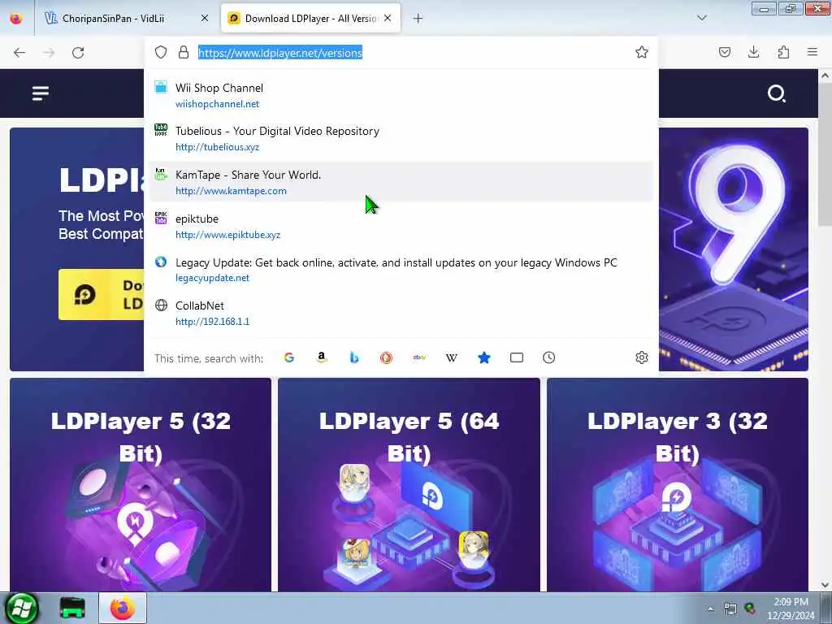Click the LDPlayer site search magnifier

click(x=776, y=93)
